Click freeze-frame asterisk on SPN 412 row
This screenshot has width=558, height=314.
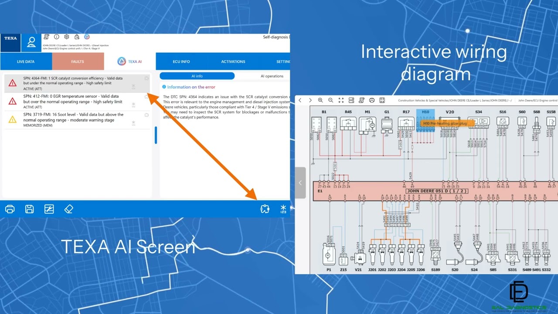click(133, 106)
